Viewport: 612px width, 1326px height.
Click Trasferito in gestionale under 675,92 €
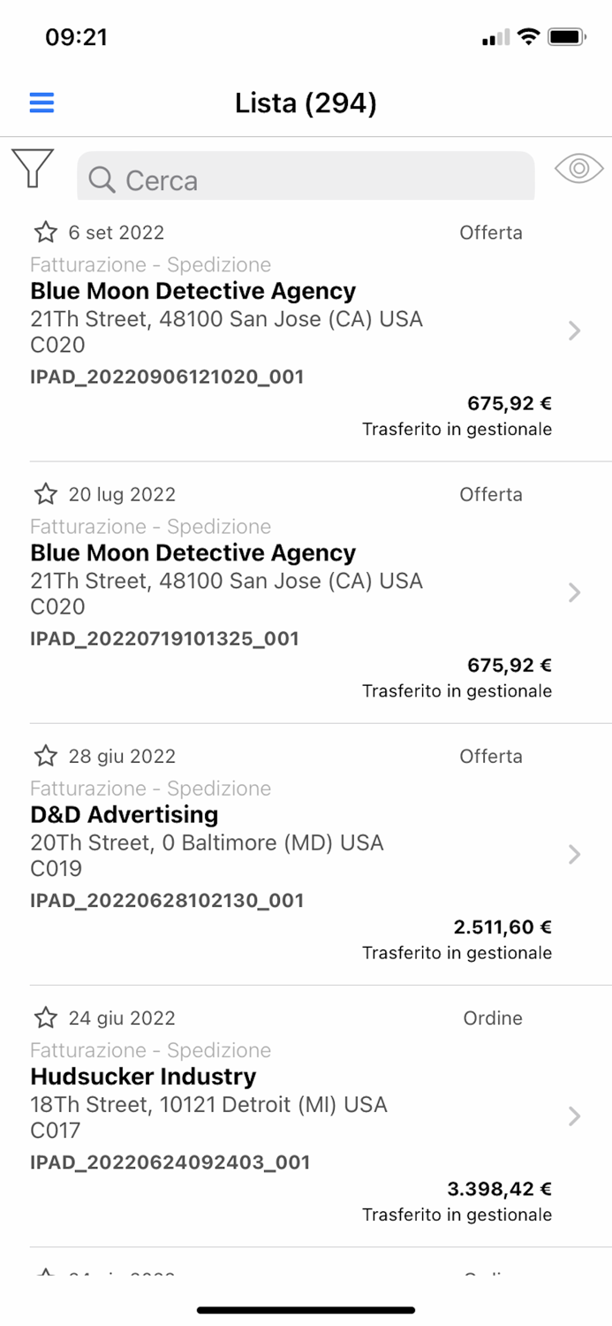coord(457,430)
